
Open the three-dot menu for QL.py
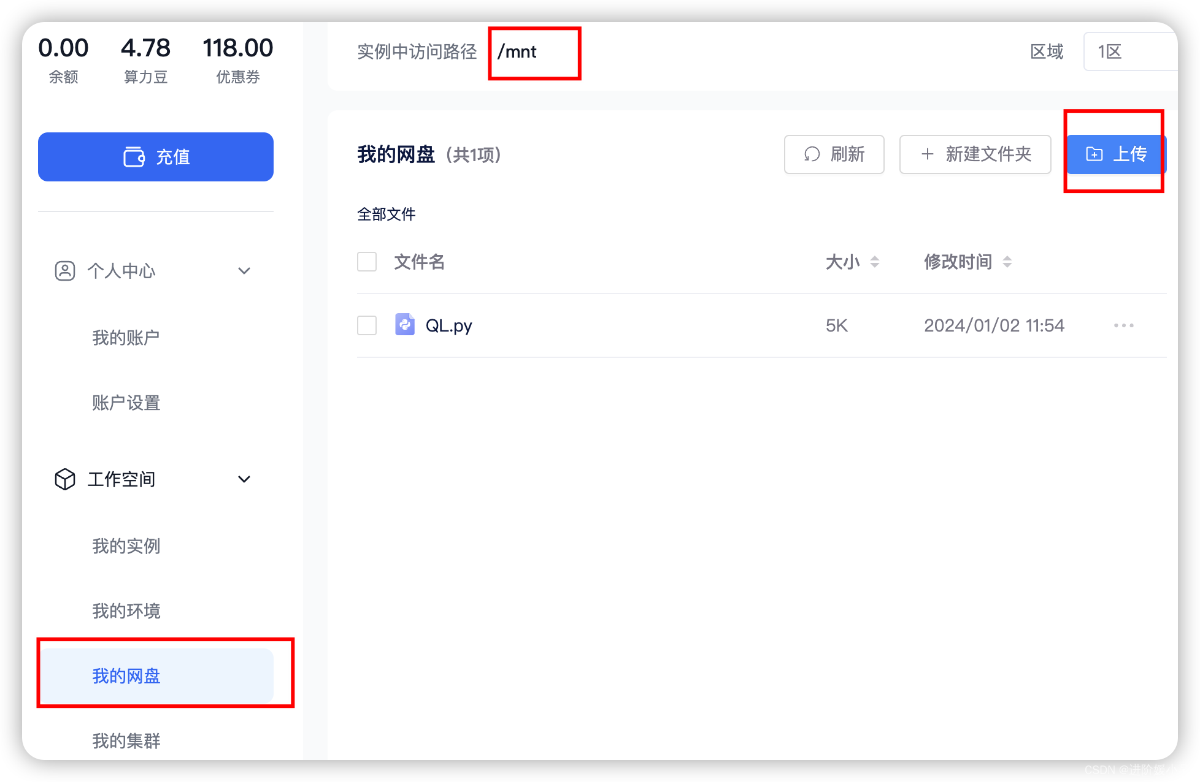coord(1124,325)
